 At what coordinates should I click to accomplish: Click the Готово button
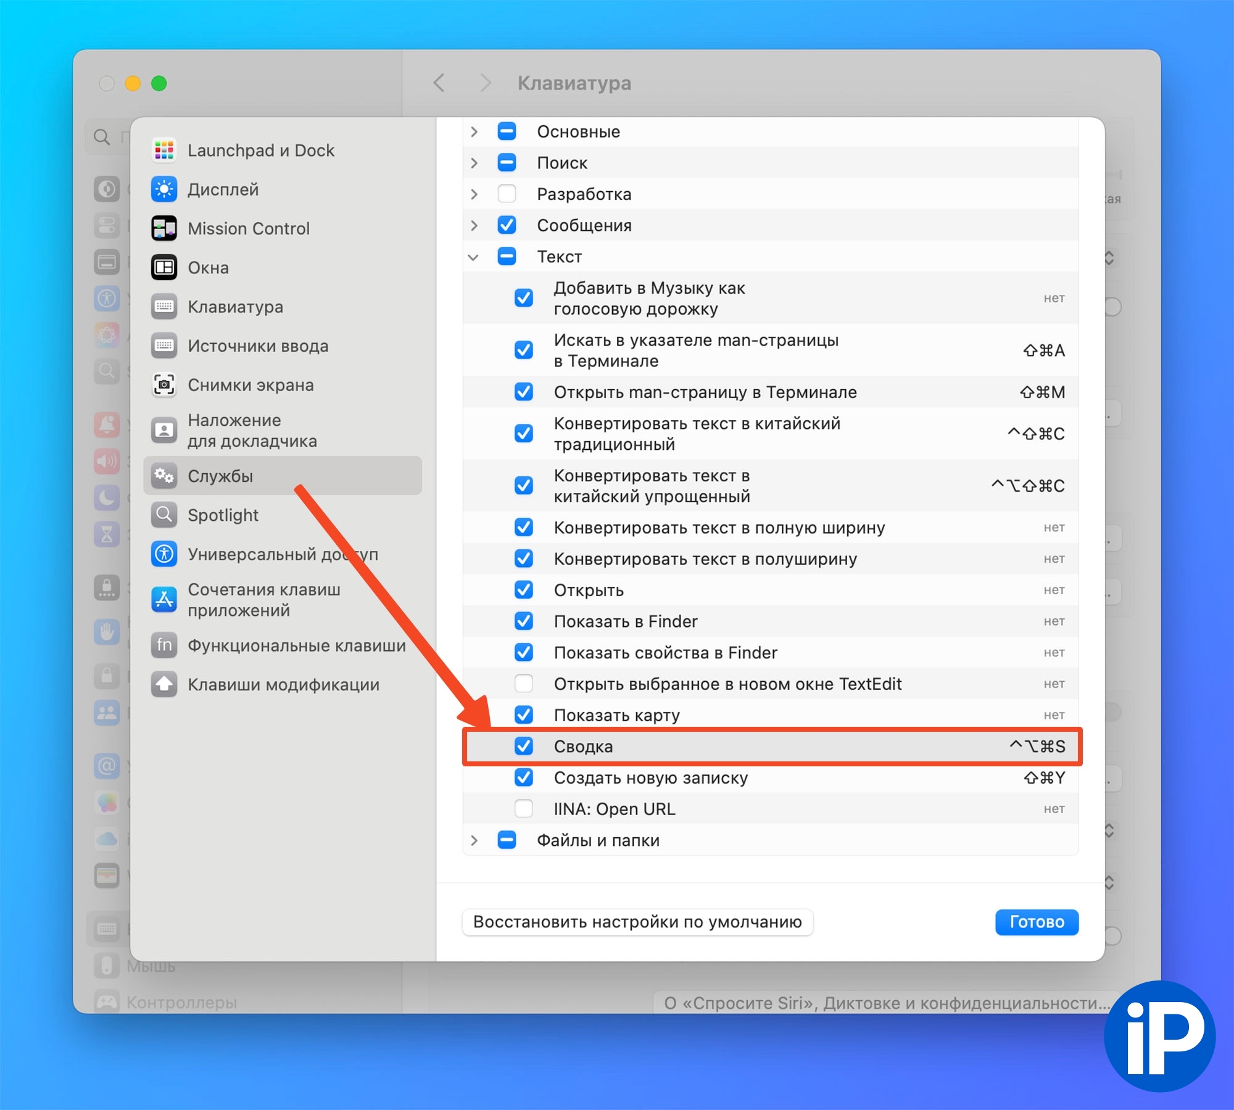click(x=1036, y=922)
